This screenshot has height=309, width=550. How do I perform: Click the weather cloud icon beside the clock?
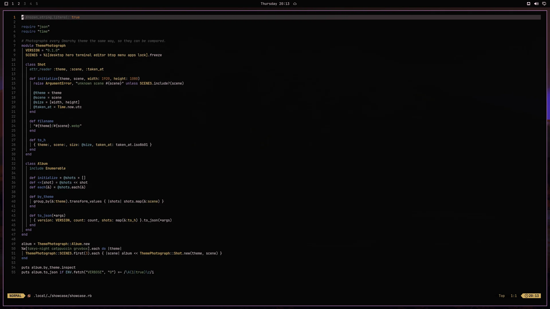click(295, 4)
